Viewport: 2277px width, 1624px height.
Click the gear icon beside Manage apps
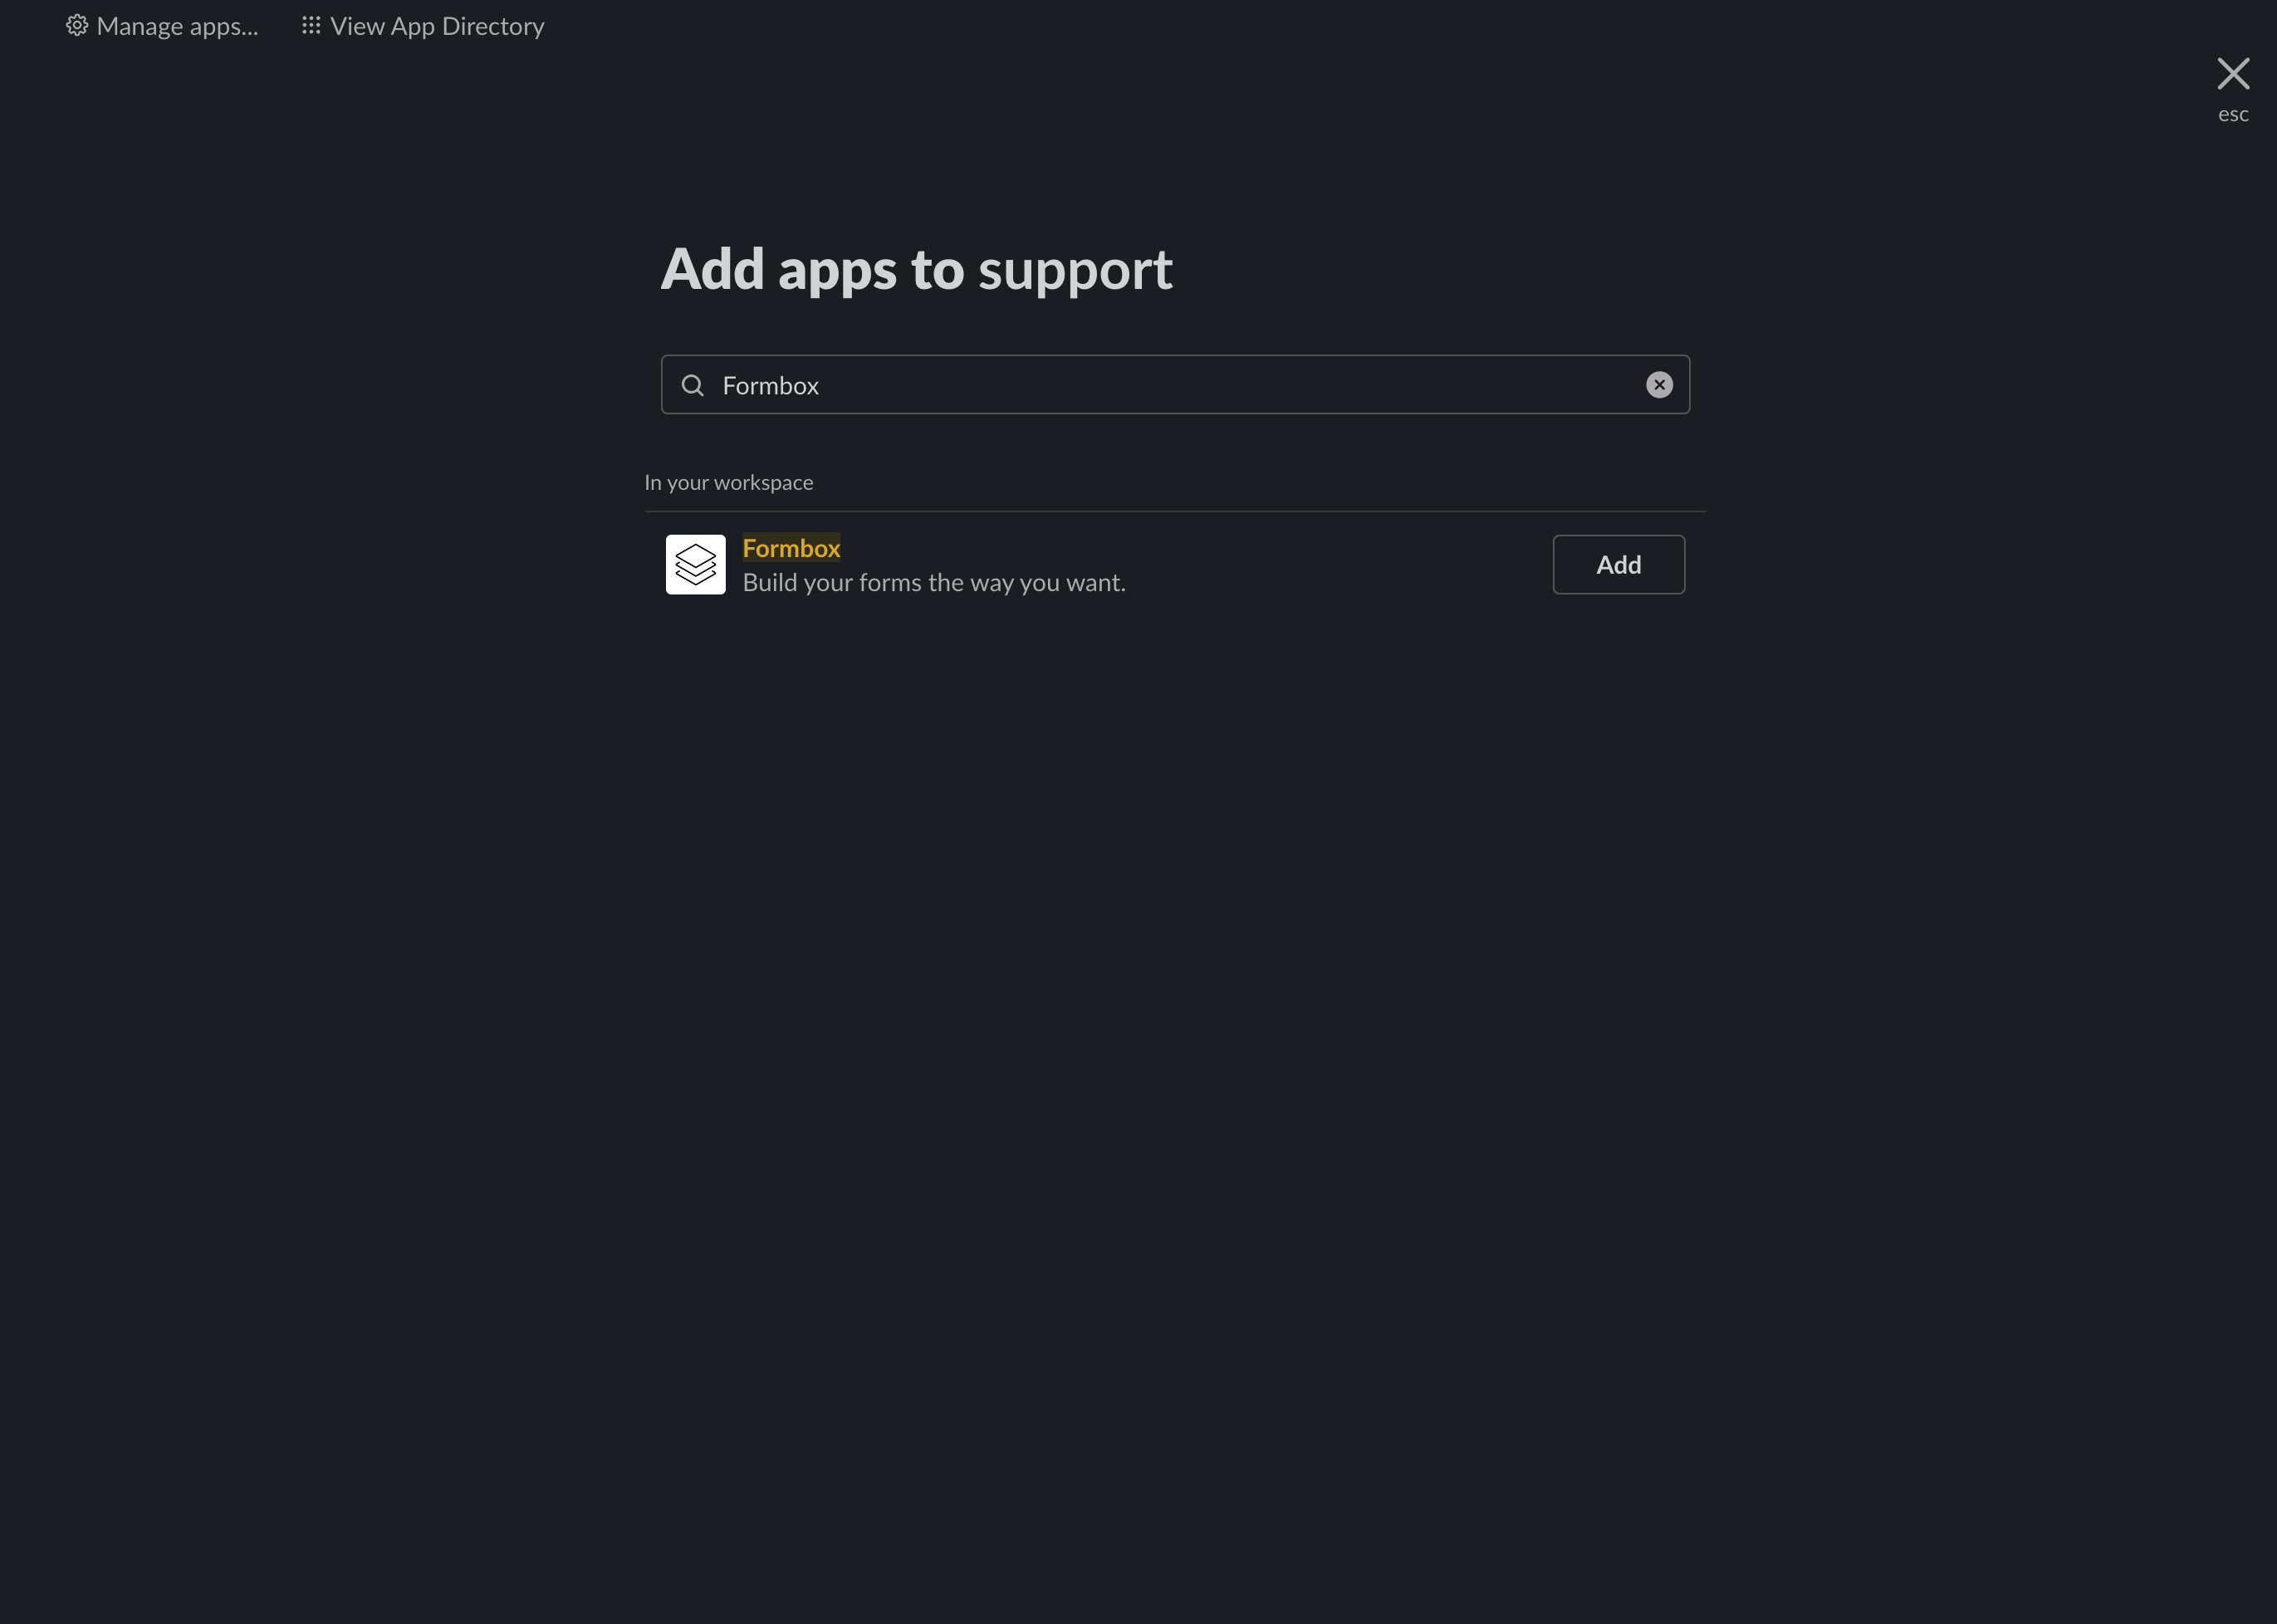point(77,25)
